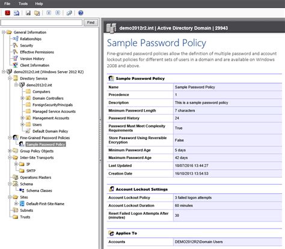Click into the search text field
This screenshot has height=249, width=285.
click(41, 23)
